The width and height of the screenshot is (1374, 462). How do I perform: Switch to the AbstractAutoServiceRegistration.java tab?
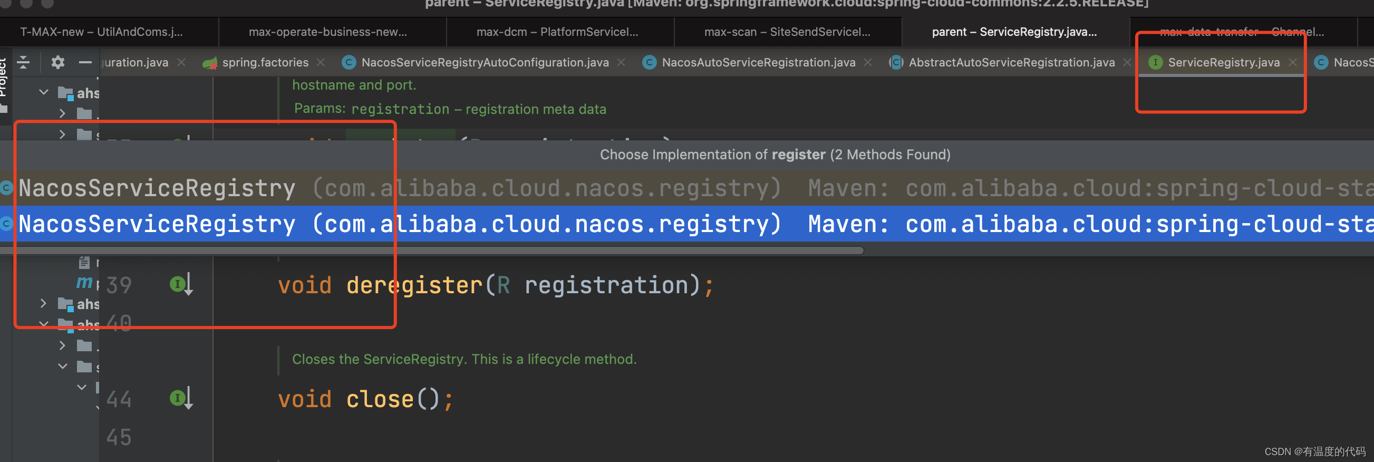coord(1011,62)
